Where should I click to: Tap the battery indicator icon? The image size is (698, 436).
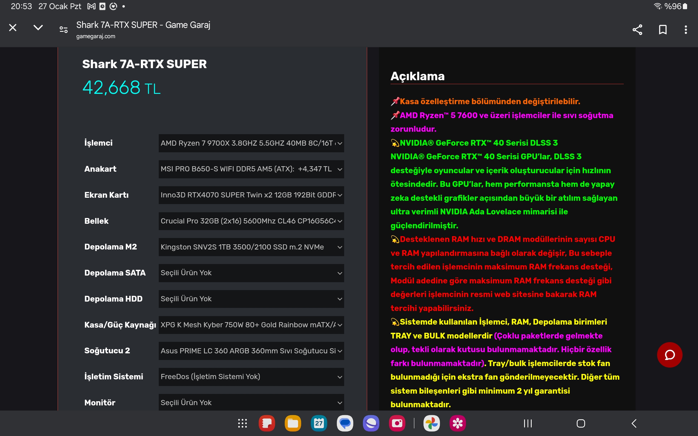click(685, 6)
